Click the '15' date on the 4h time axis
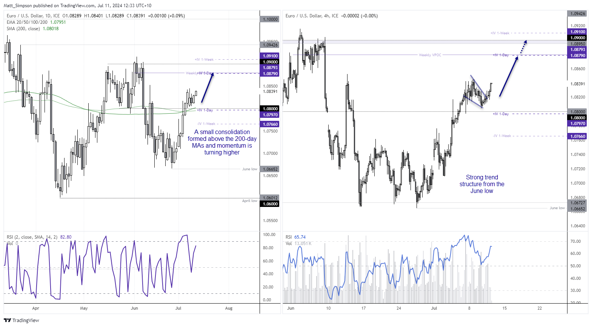Image resolution: width=592 pixels, height=327 pixels. [504, 308]
